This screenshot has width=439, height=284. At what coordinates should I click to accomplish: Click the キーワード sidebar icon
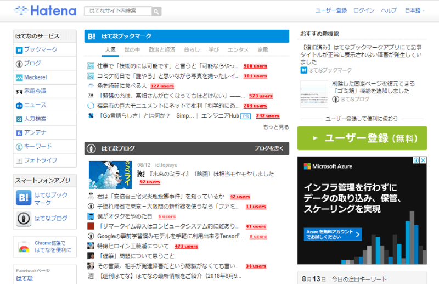19,147
